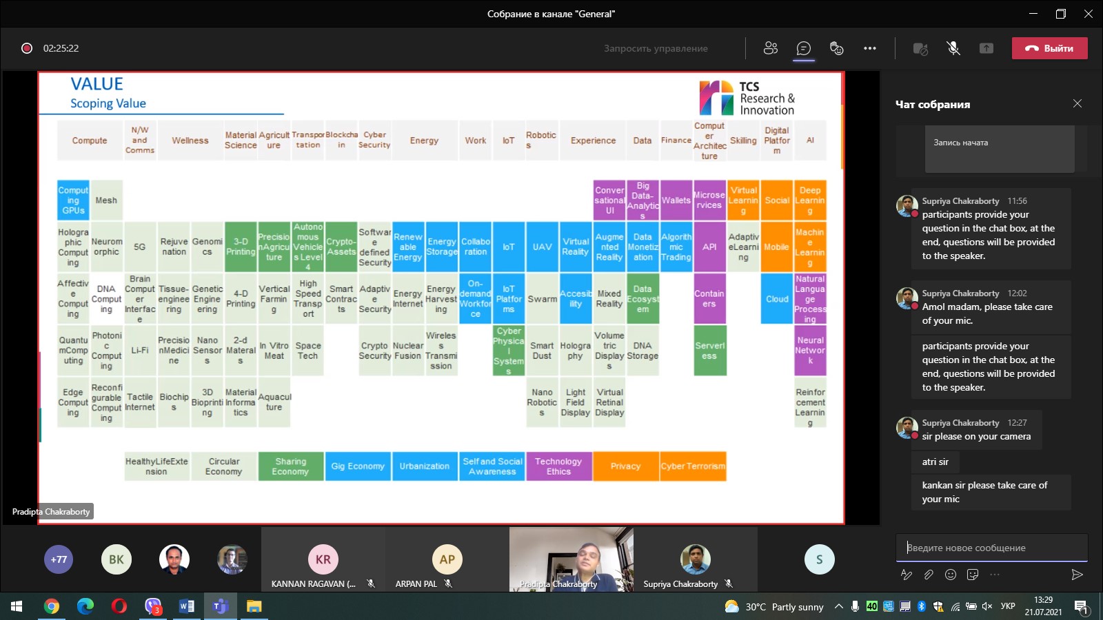The width and height of the screenshot is (1103, 620).
Task: Expand more messaging options ellipsis in chat
Action: [x=995, y=575]
